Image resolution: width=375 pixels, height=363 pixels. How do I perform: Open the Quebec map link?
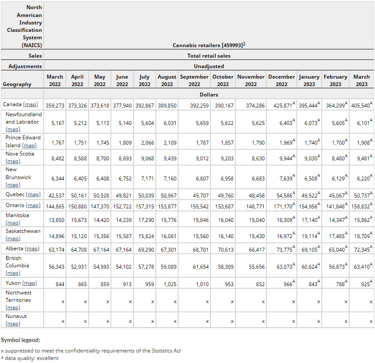point(33,194)
